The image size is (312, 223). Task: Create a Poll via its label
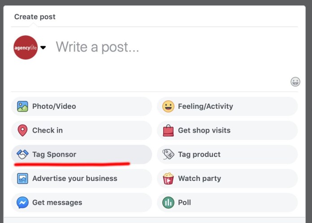coord(184,202)
